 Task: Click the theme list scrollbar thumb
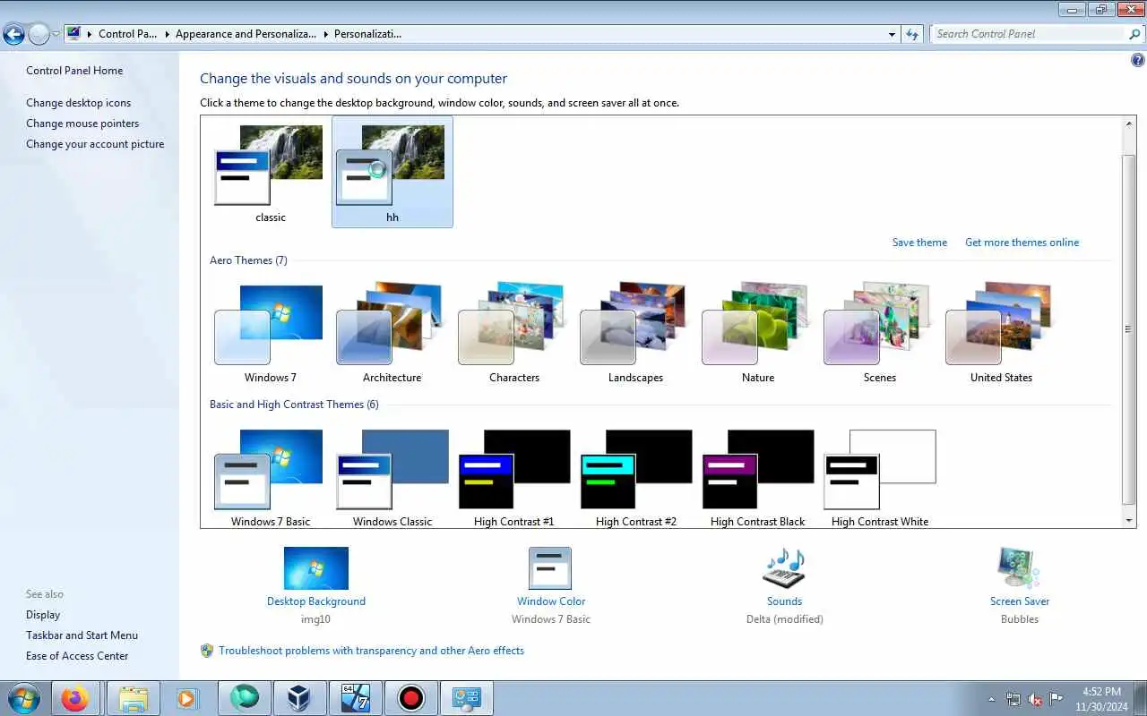tap(1129, 328)
